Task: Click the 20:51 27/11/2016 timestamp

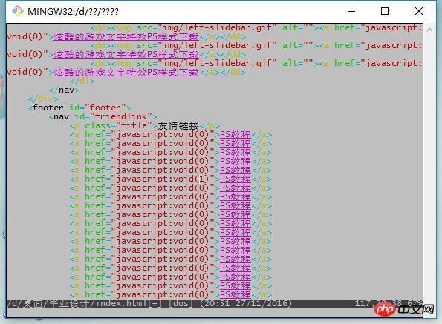Action: 246,303
